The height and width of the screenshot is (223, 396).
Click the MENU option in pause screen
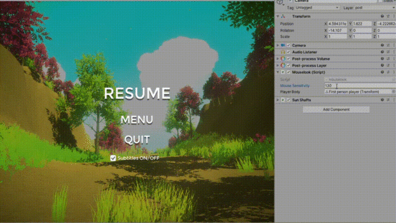(137, 120)
